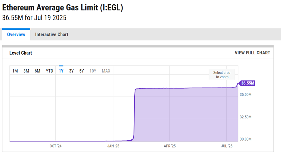Screen dimensions: 281x158
Task: Click the Level Chart heading
Action: click(x=20, y=53)
